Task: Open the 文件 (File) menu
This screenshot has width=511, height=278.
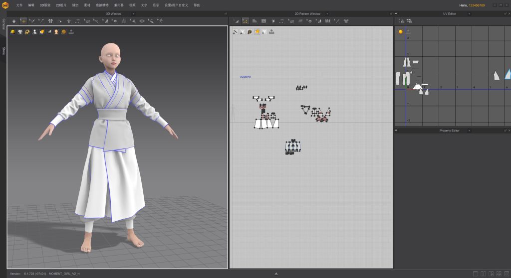Action: coord(19,5)
